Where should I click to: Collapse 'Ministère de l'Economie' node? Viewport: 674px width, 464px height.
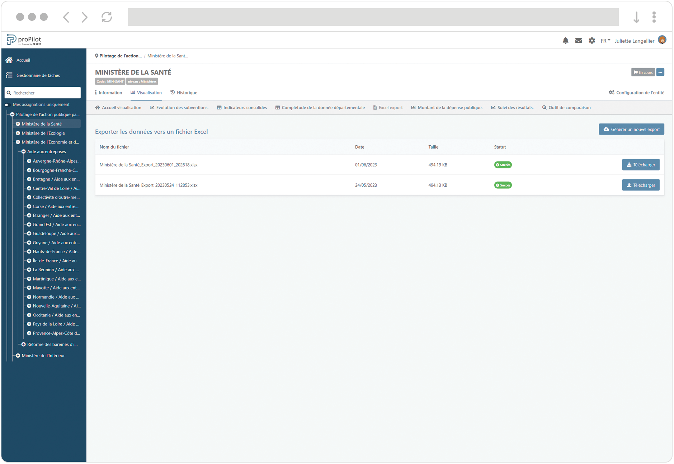coord(18,142)
